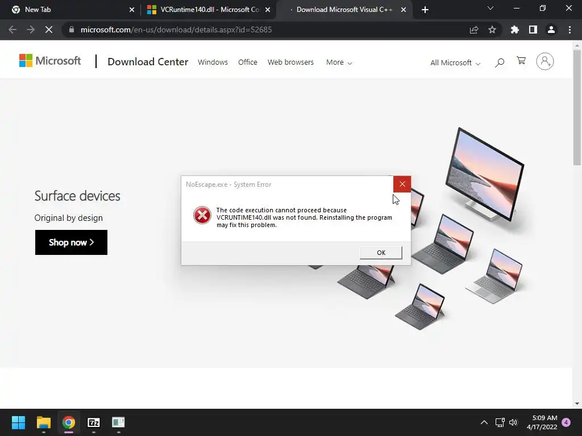582x436 pixels.
Task: Click the Shop now button
Action: [71, 242]
